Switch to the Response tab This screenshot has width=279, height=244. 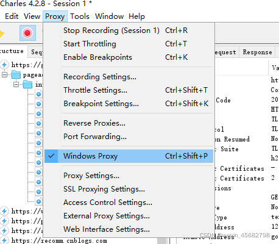(257, 52)
